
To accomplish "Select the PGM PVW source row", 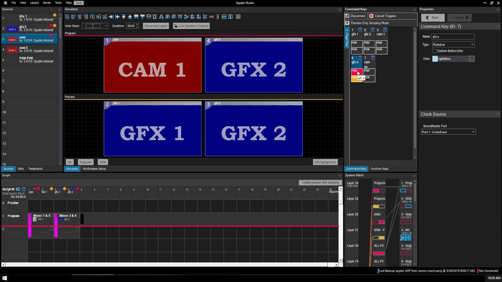I will tap(29, 60).
